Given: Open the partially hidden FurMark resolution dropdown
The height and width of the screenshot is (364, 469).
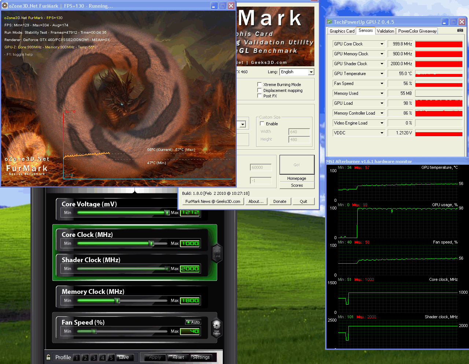Looking at the screenshot, I should point(242,125).
